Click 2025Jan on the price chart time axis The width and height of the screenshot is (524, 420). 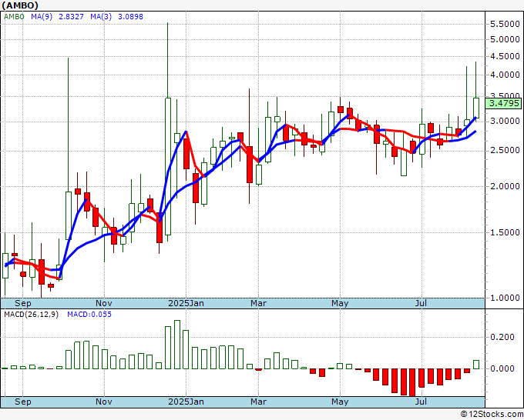pos(186,303)
